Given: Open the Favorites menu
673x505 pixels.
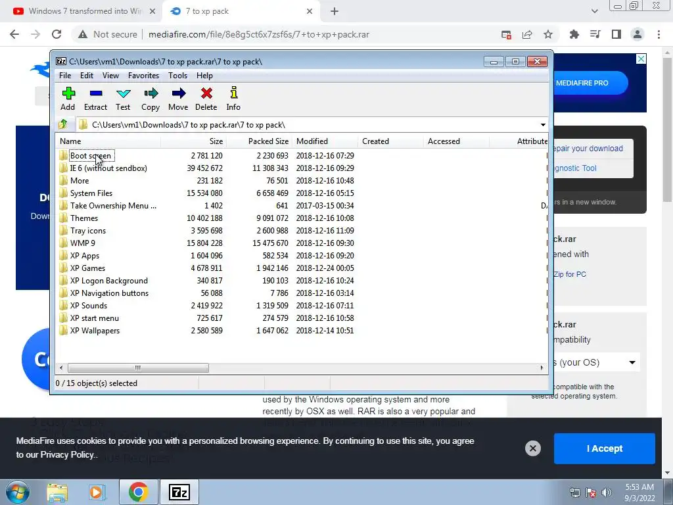Looking at the screenshot, I should pyautogui.click(x=143, y=76).
